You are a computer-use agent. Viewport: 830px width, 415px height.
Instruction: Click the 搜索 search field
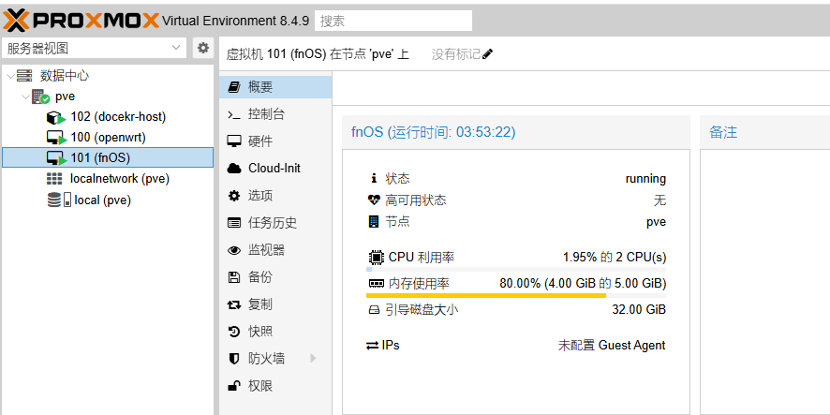pyautogui.click(x=393, y=21)
